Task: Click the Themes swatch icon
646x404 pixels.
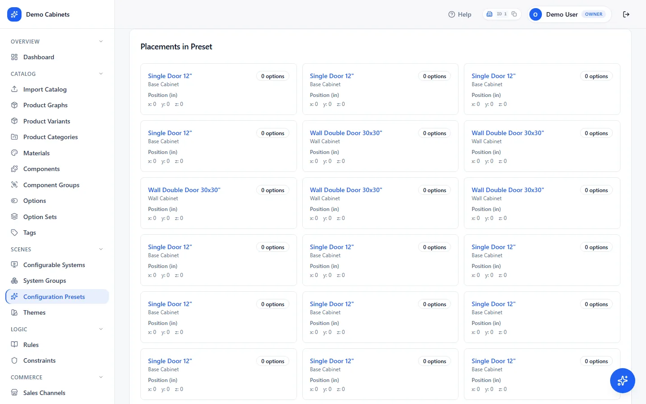Action: pyautogui.click(x=14, y=312)
